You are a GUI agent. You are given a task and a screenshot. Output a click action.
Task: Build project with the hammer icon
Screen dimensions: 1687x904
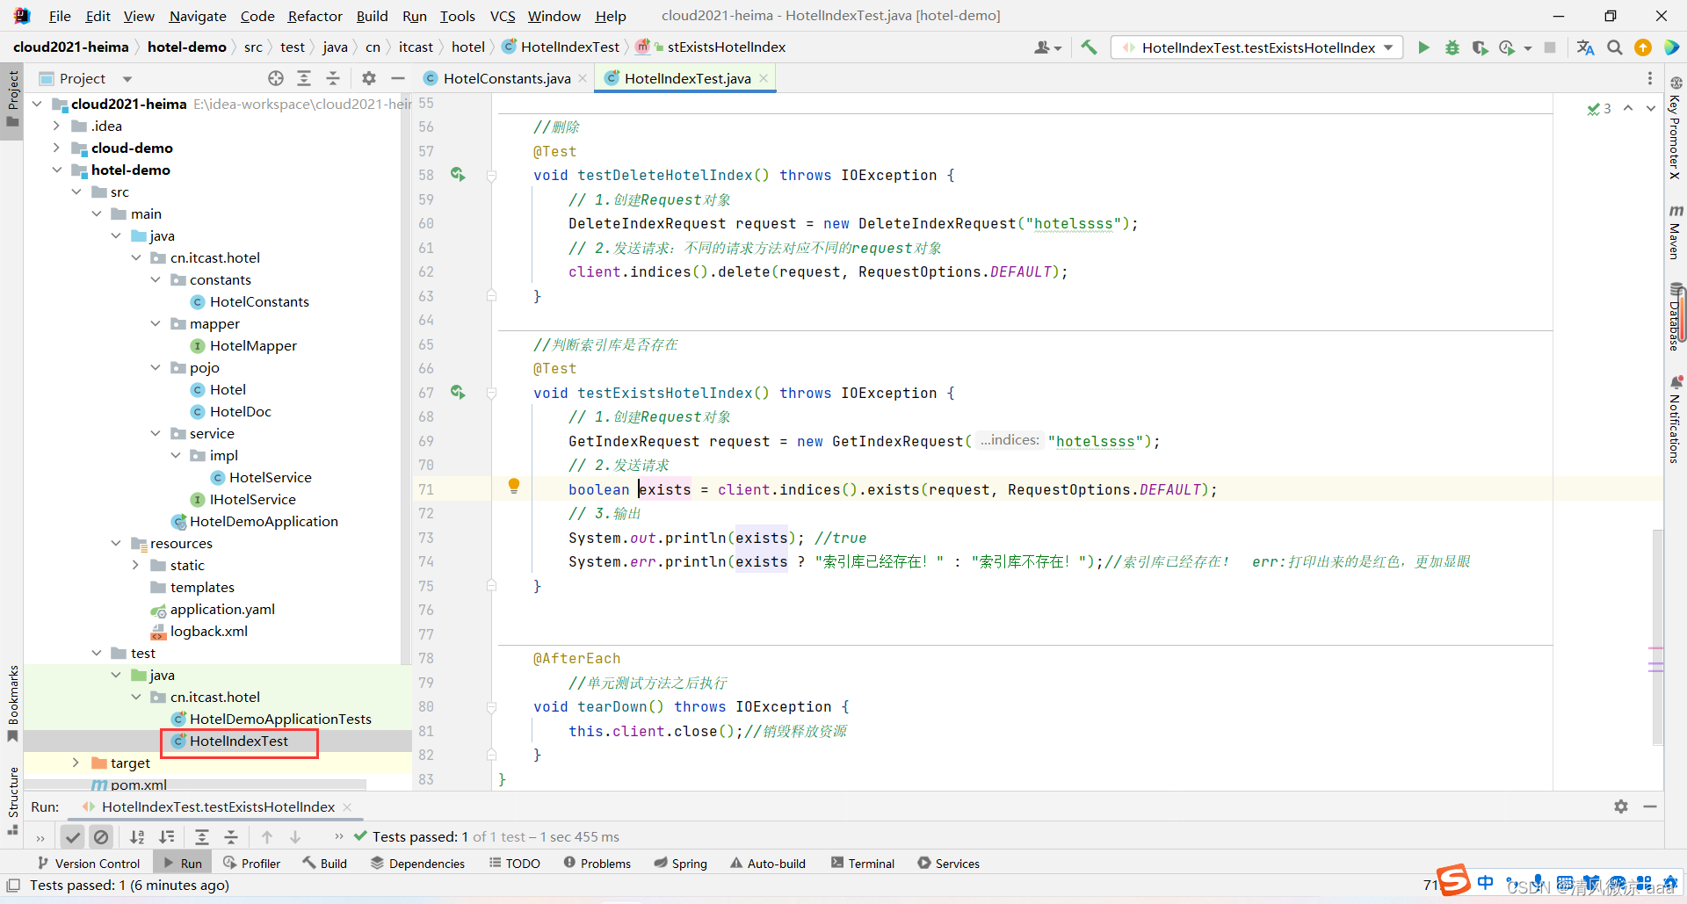[1089, 47]
